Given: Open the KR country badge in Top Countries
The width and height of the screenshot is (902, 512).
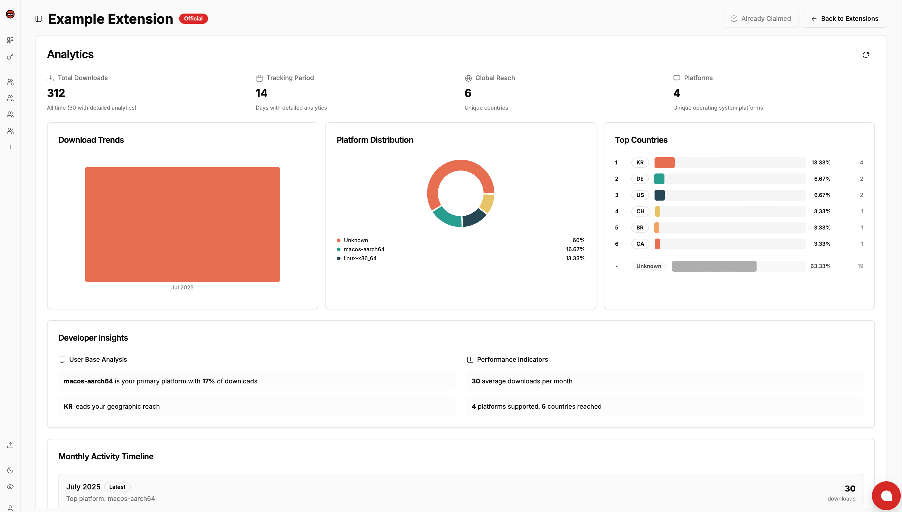Looking at the screenshot, I should coord(640,162).
